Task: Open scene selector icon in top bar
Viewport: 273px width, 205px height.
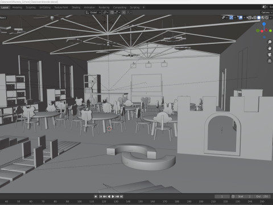Action: [265, 7]
